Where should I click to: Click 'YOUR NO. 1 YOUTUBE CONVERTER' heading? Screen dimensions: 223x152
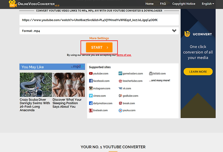click(113, 147)
